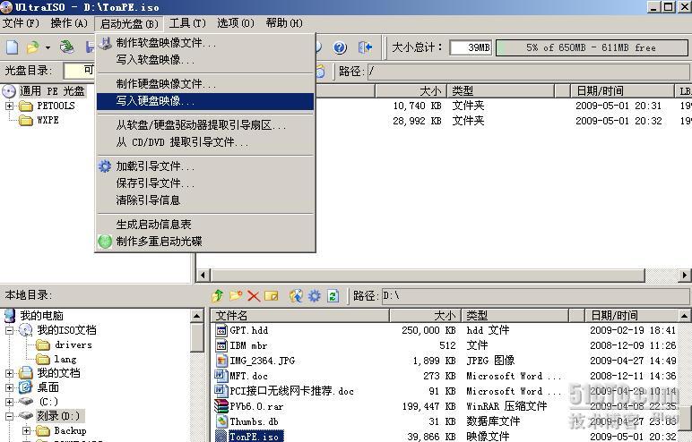Select 从软盘/硬盘驱动器提取引导扇区... entry
The image size is (692, 442).
[x=205, y=125]
